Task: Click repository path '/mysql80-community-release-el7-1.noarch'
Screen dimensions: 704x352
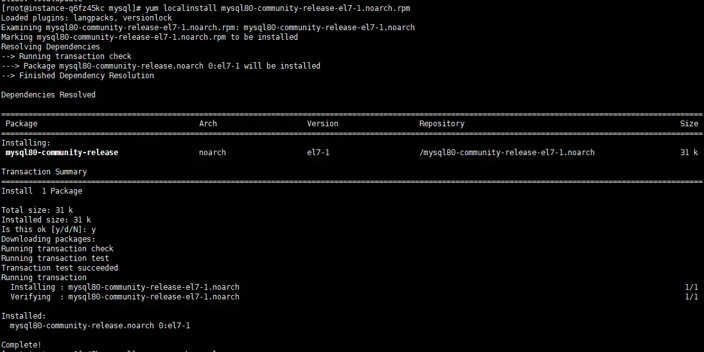Action: pyautogui.click(x=507, y=153)
